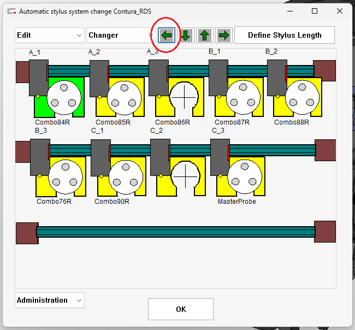Click the empty third rack rail

(176, 232)
